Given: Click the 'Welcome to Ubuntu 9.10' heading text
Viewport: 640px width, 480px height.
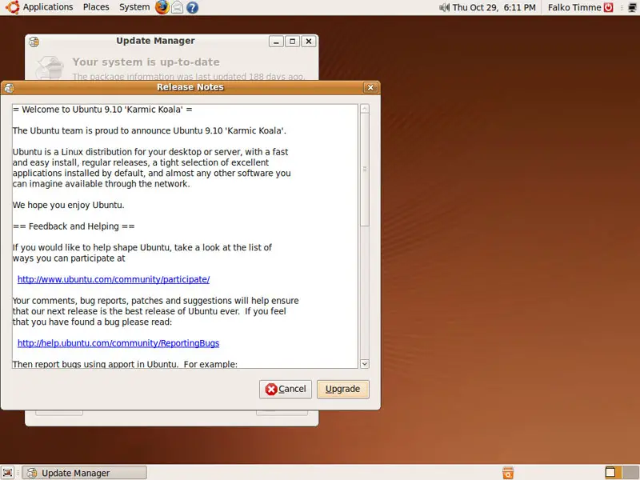Looking at the screenshot, I should click(102, 110).
